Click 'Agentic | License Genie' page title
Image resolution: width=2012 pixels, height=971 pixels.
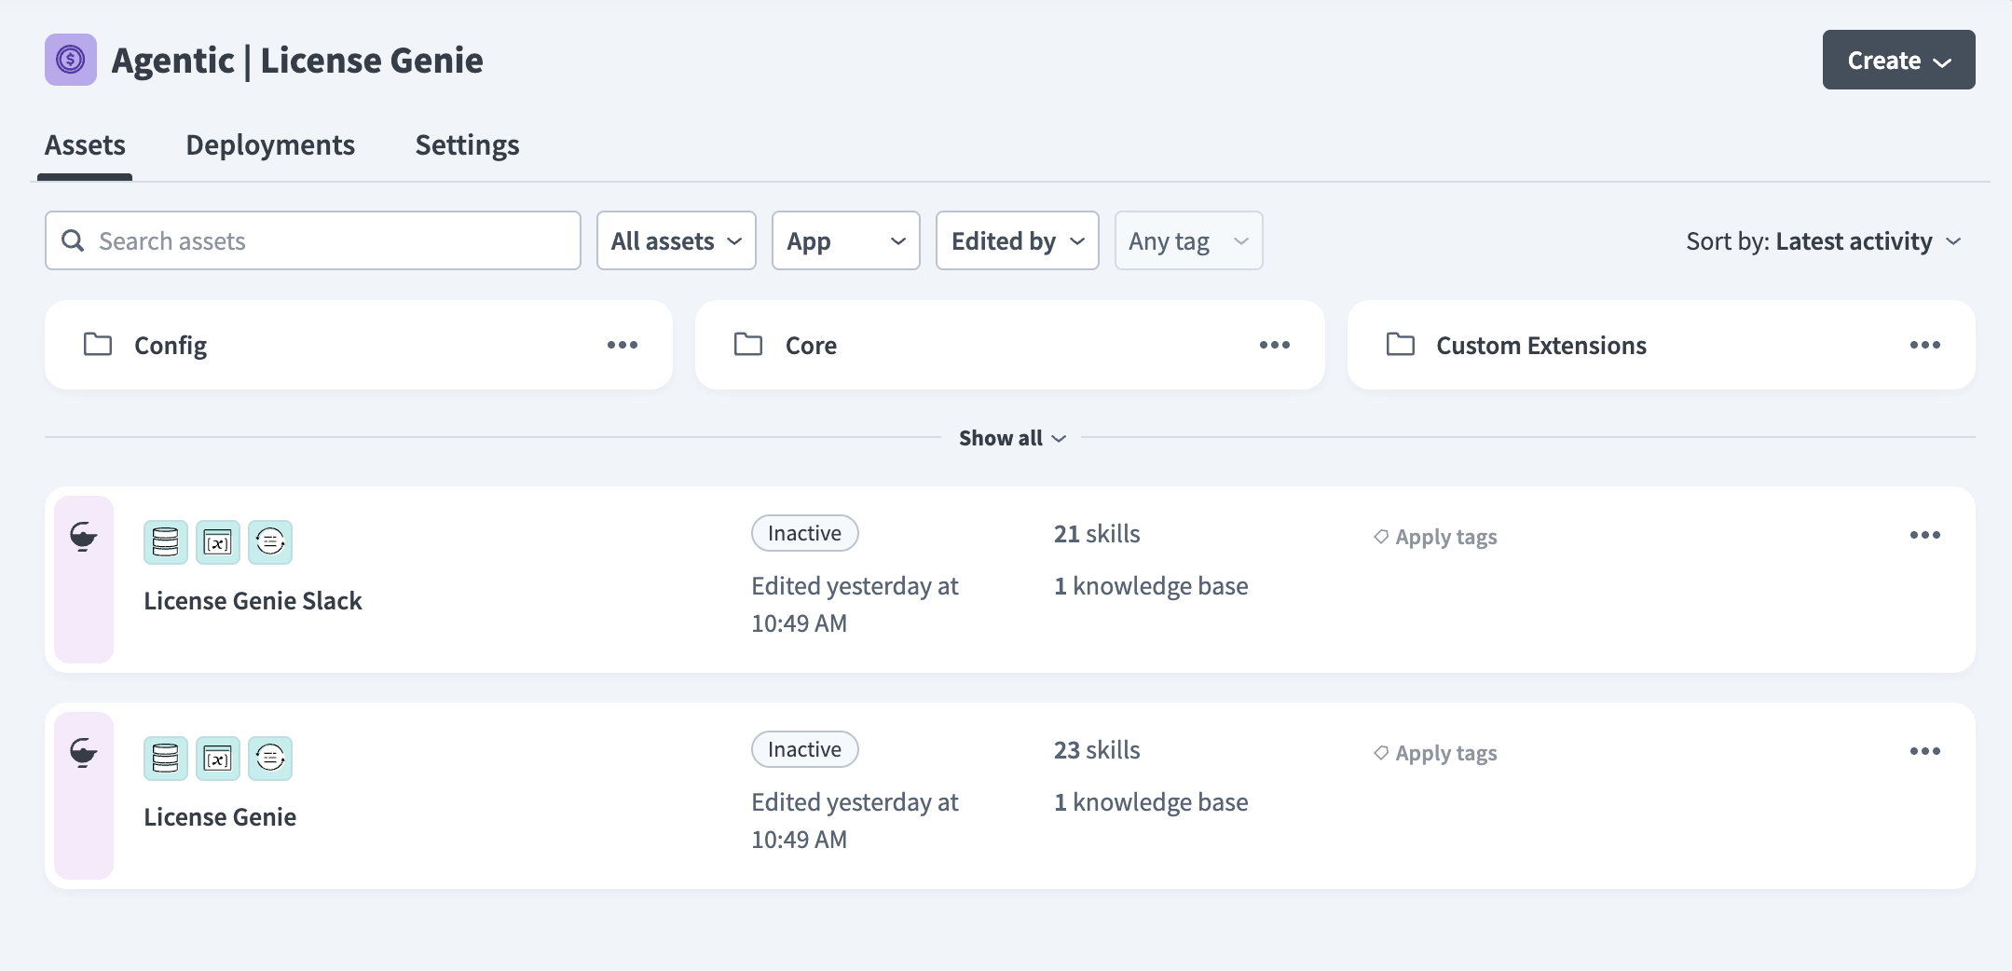pyautogui.click(x=297, y=61)
